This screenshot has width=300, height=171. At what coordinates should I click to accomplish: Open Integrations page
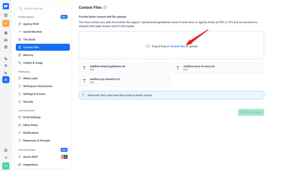(x=43, y=165)
